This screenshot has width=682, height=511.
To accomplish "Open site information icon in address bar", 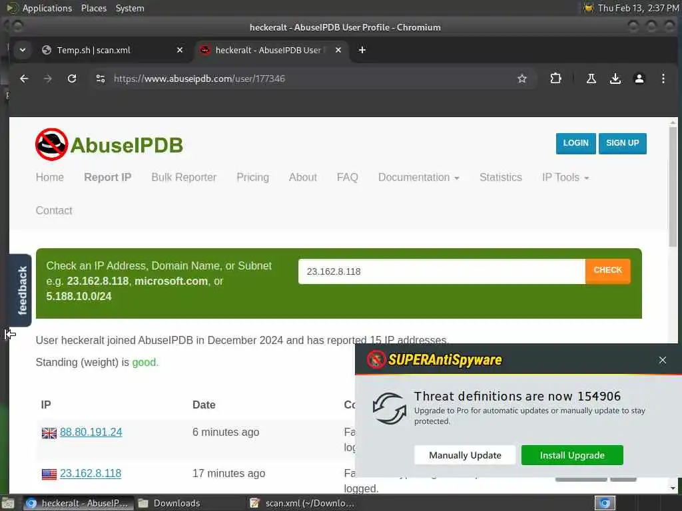I will [x=101, y=79].
